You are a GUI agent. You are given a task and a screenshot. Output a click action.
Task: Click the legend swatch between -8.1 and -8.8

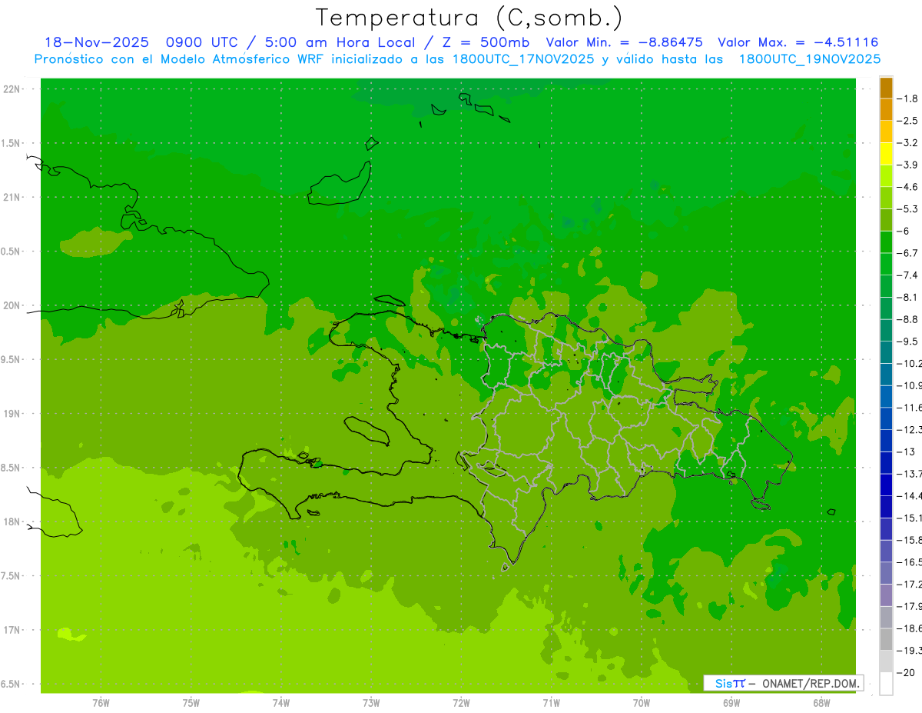[x=886, y=308]
